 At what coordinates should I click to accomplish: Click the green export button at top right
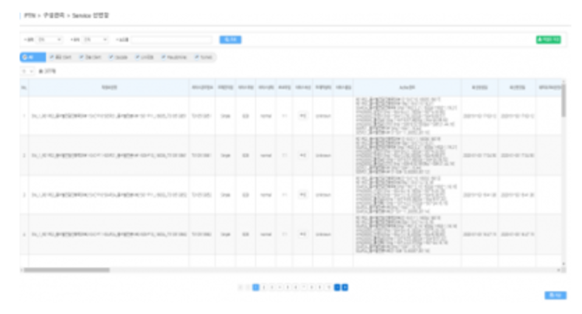tap(548, 39)
